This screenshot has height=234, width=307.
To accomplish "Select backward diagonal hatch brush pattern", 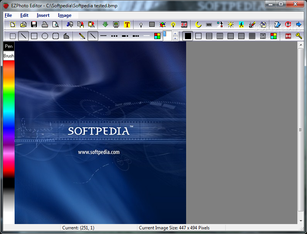I will 241,36.
